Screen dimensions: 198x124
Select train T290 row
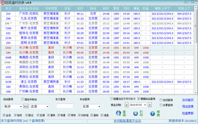click(x=97, y=28)
